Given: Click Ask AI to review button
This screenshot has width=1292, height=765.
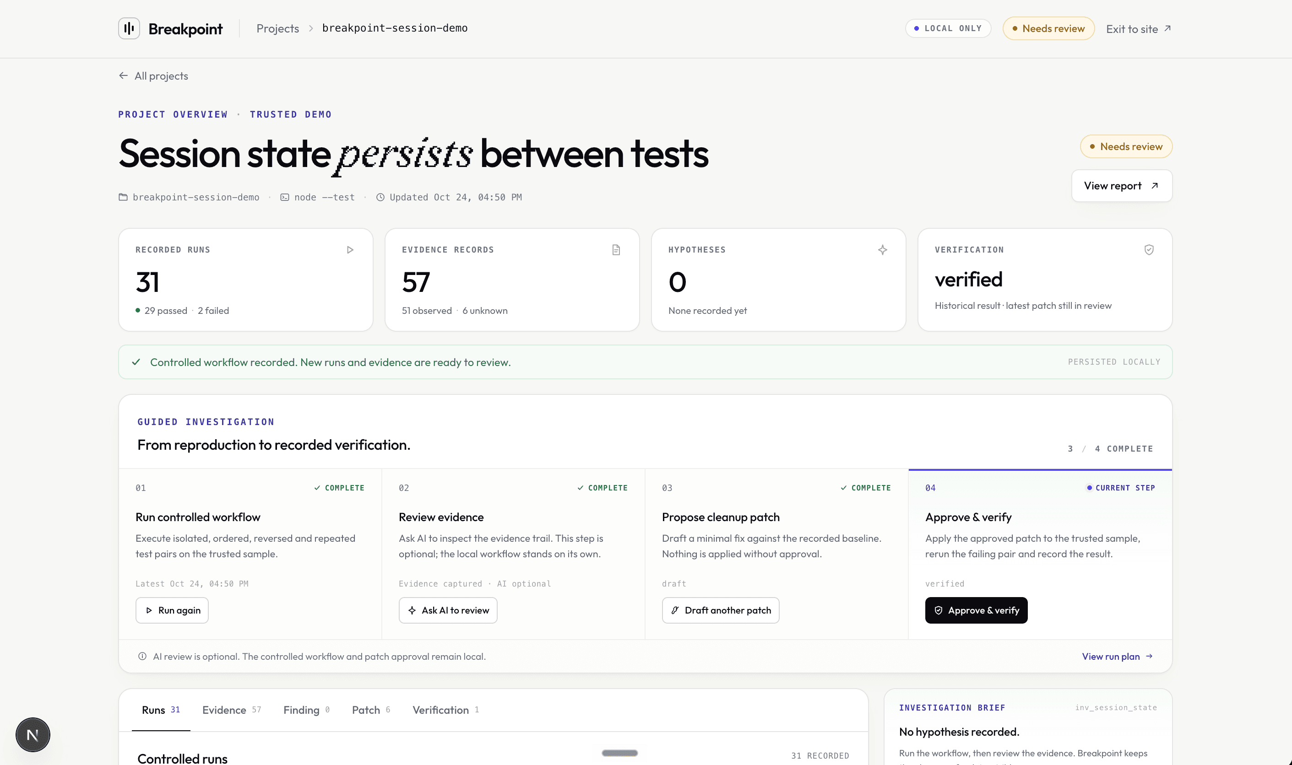Looking at the screenshot, I should point(448,610).
